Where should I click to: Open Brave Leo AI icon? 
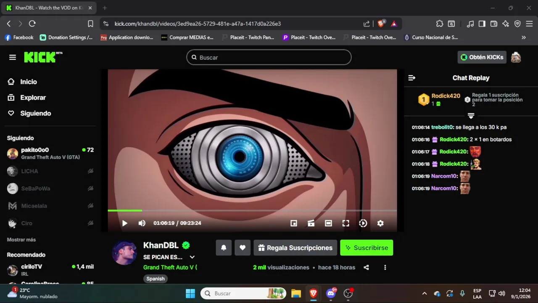pyautogui.click(x=506, y=24)
